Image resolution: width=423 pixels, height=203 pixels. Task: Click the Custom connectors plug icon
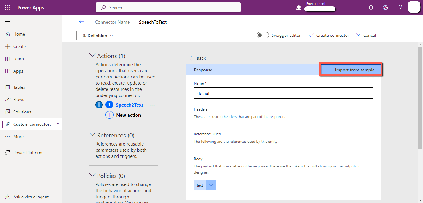tap(8, 124)
